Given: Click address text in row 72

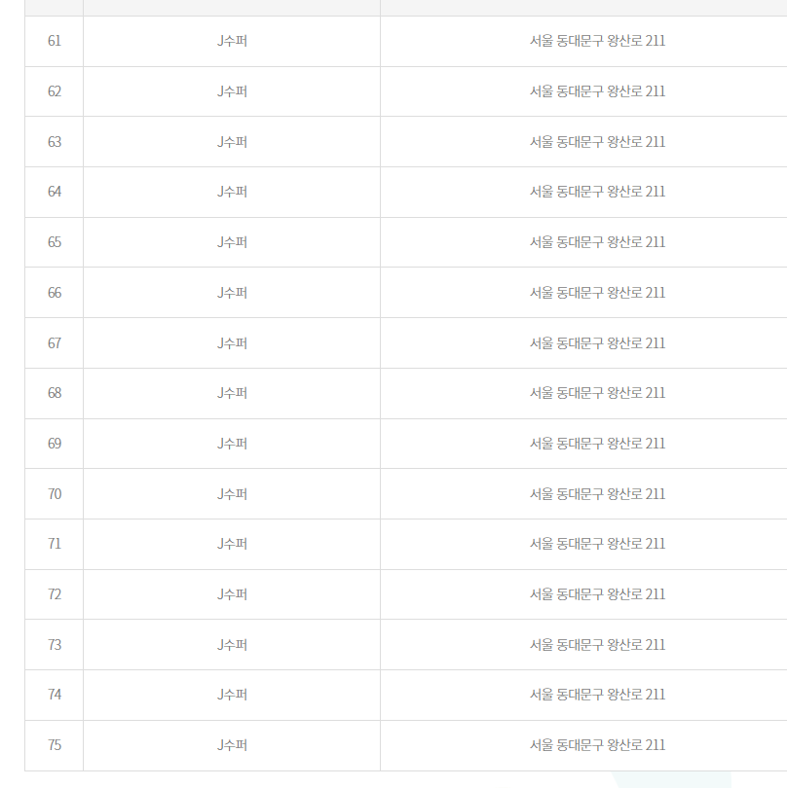Looking at the screenshot, I should point(597,594).
